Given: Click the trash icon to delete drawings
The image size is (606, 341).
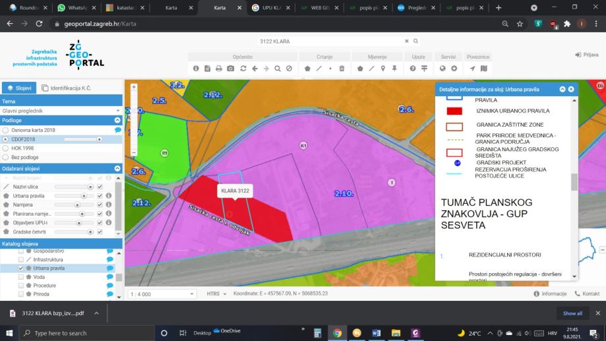Looking at the screenshot, I should click(342, 69).
